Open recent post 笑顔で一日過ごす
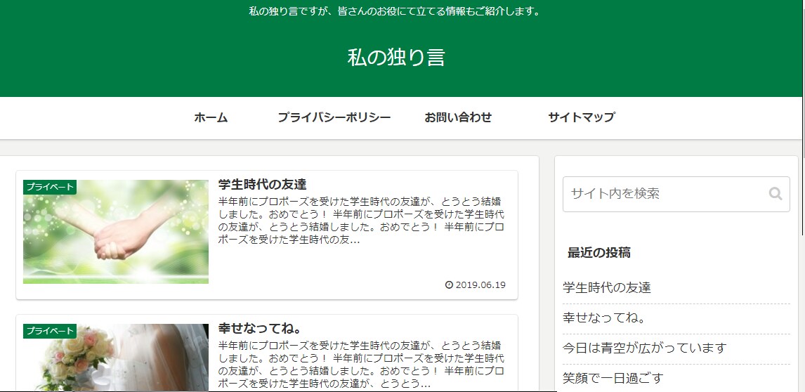Screen dimensions: 805x392 613,379
